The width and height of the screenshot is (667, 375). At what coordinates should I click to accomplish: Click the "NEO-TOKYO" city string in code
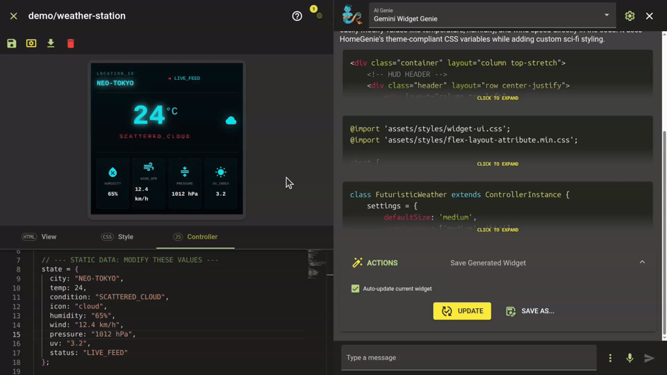pos(97,278)
